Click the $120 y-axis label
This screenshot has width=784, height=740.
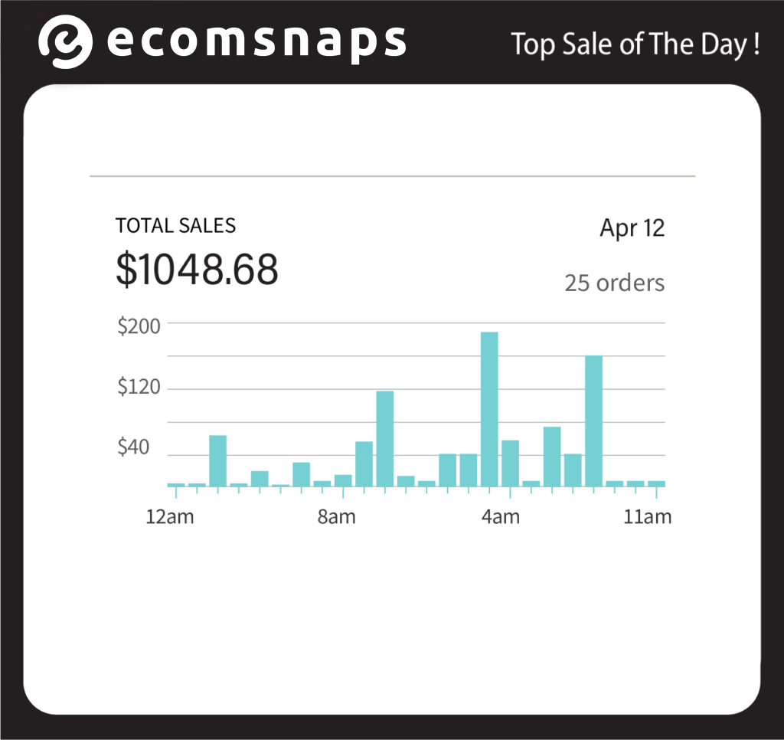[x=139, y=387]
